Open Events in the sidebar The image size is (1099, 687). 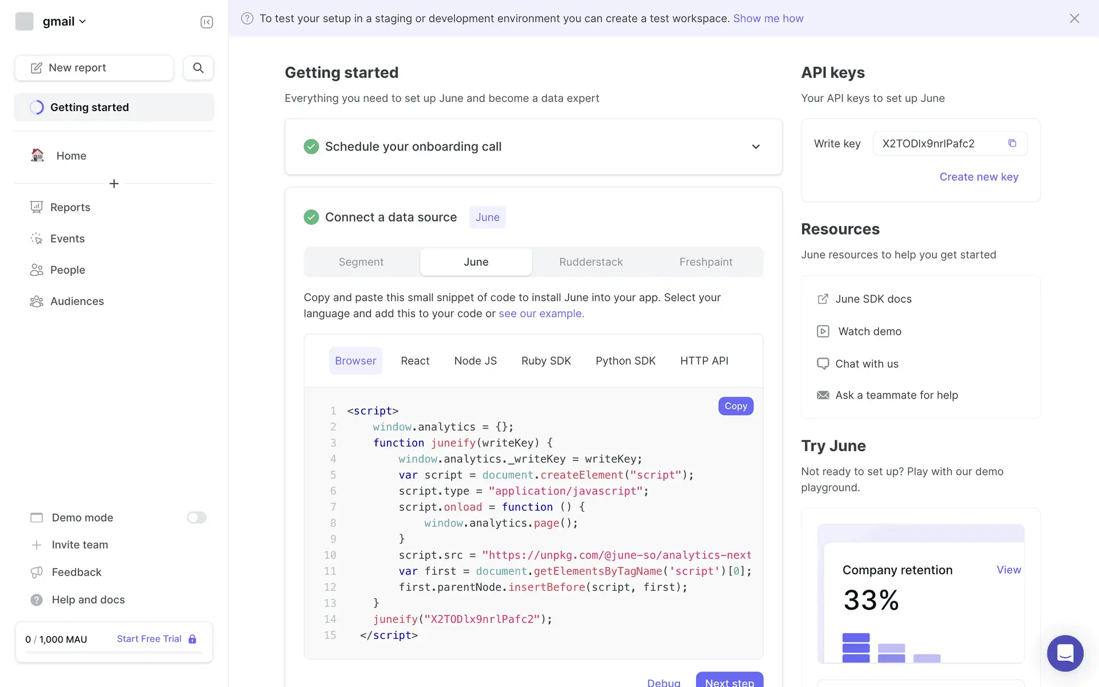pyautogui.click(x=67, y=239)
